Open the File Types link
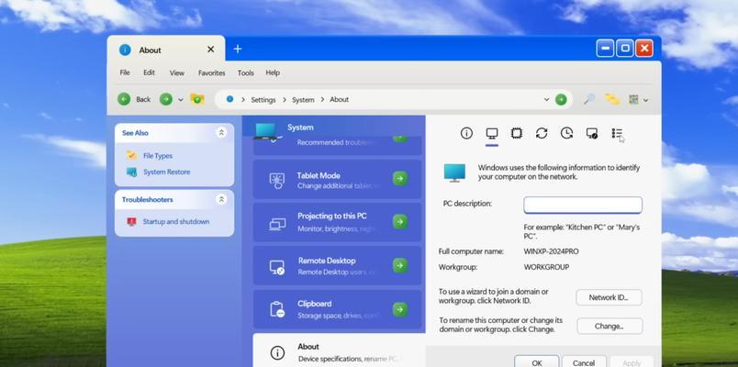 [x=158, y=156]
